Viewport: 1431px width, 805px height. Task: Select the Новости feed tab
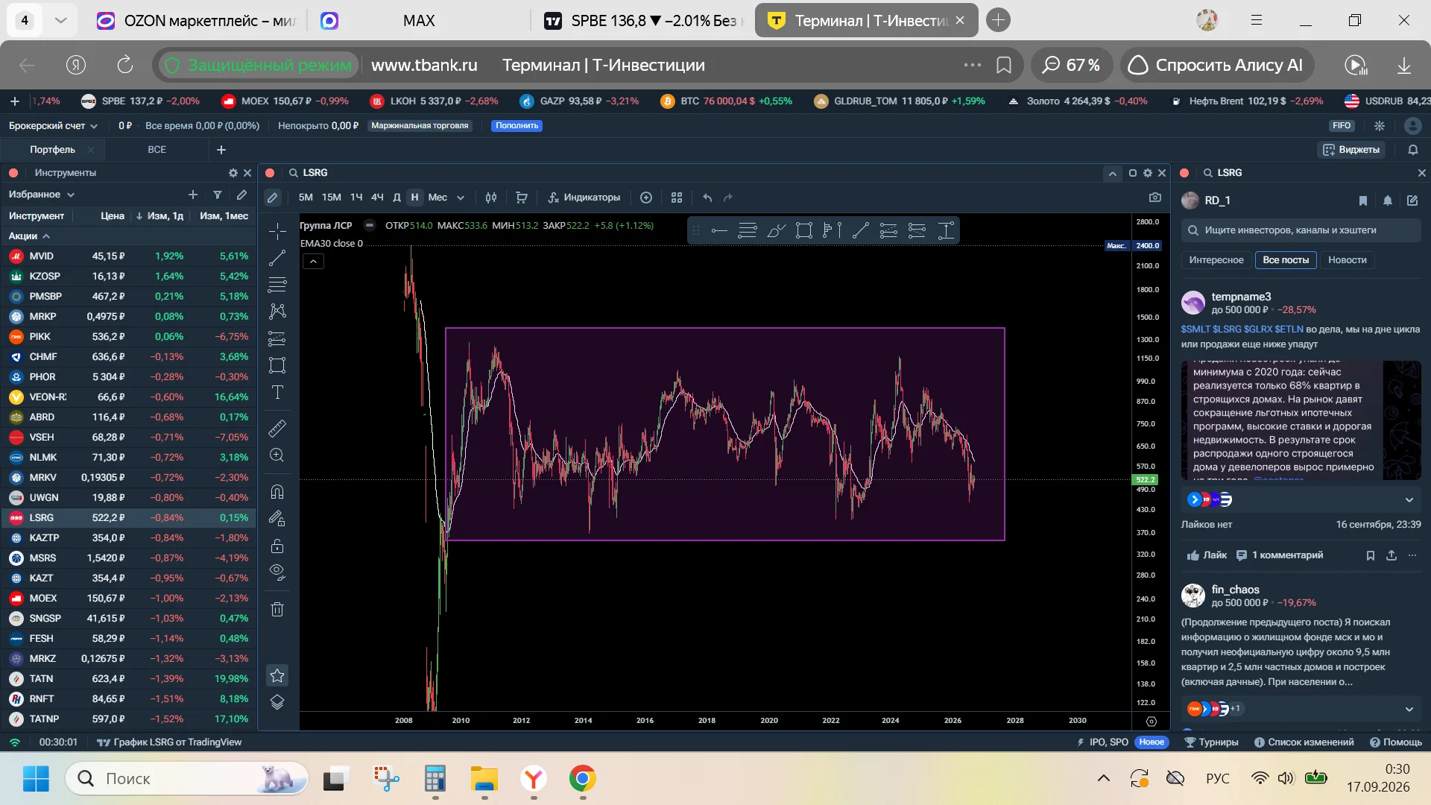[x=1348, y=260]
